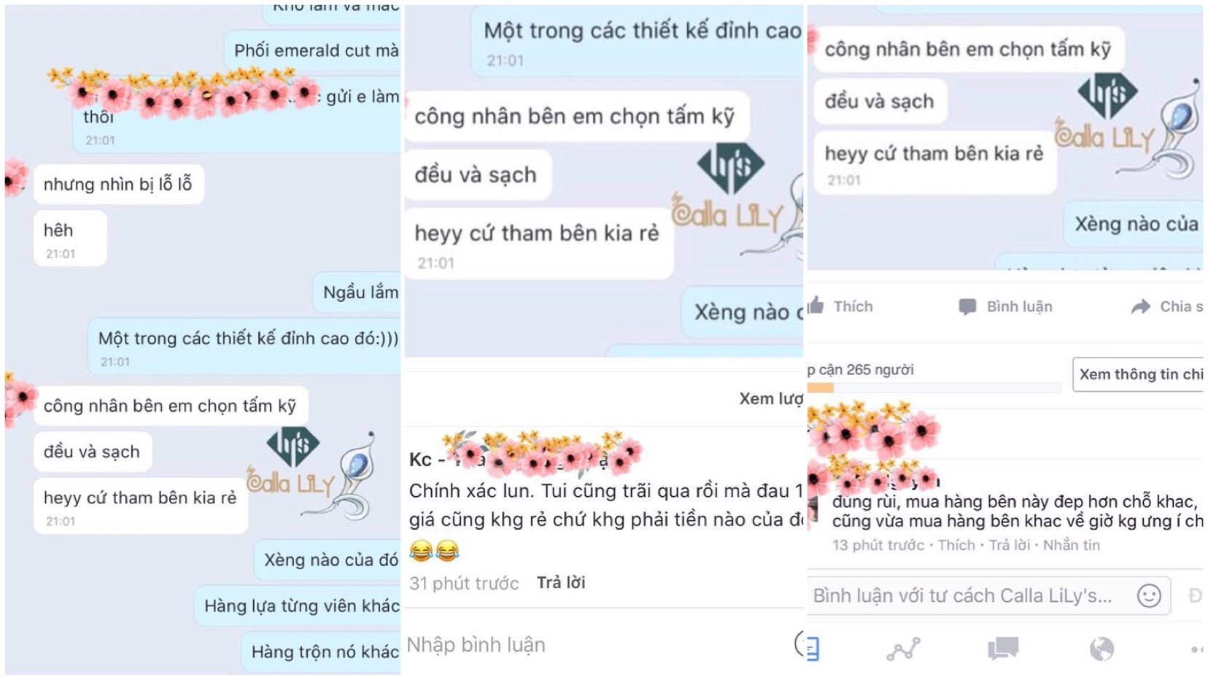Open the messages chat bubbles icon in bottom bar
The height and width of the screenshot is (680, 1208).
pyautogui.click(x=1003, y=648)
